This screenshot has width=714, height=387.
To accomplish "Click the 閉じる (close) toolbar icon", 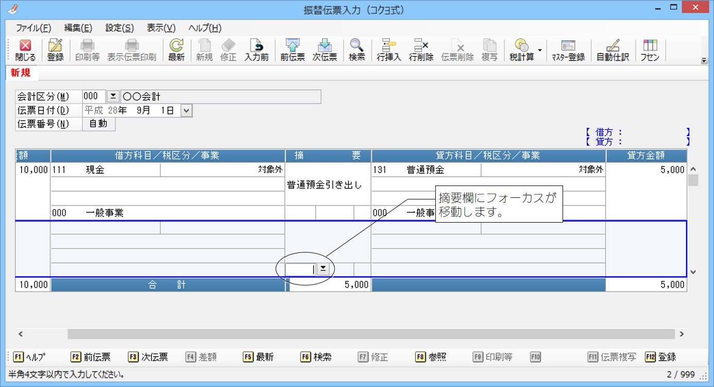I will [25, 51].
